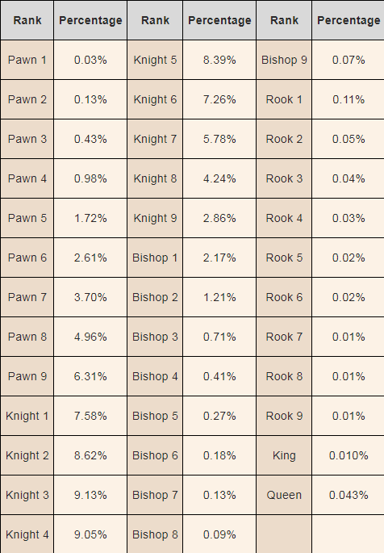The height and width of the screenshot is (553, 384).
Task: Select the Knight 5 rank cell
Action: pyautogui.click(x=155, y=60)
